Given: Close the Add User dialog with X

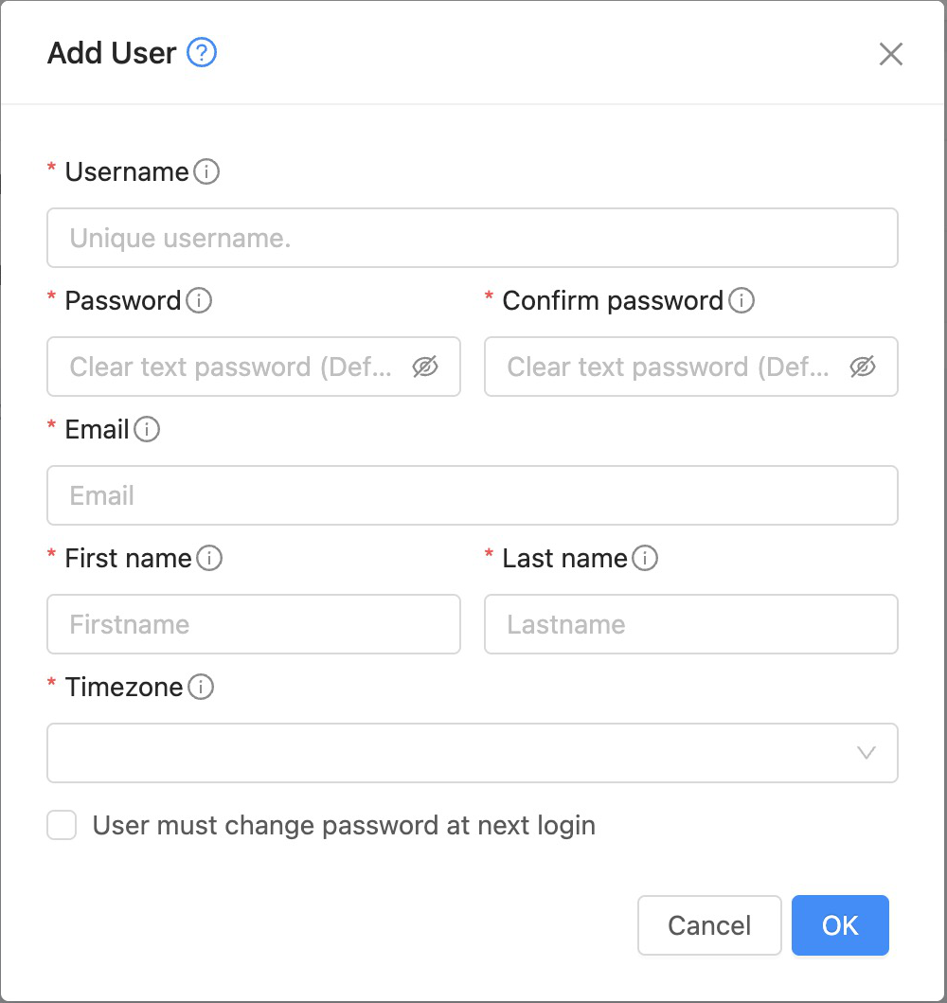Looking at the screenshot, I should coord(890,54).
